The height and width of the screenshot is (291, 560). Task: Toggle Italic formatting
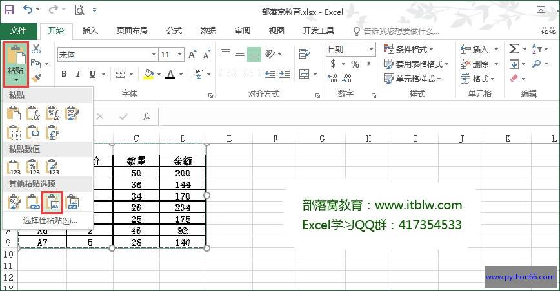tap(78, 74)
